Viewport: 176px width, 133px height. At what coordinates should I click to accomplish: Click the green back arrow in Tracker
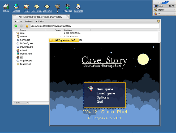coord(16,26)
